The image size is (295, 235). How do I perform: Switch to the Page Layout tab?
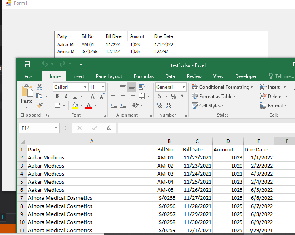click(109, 76)
